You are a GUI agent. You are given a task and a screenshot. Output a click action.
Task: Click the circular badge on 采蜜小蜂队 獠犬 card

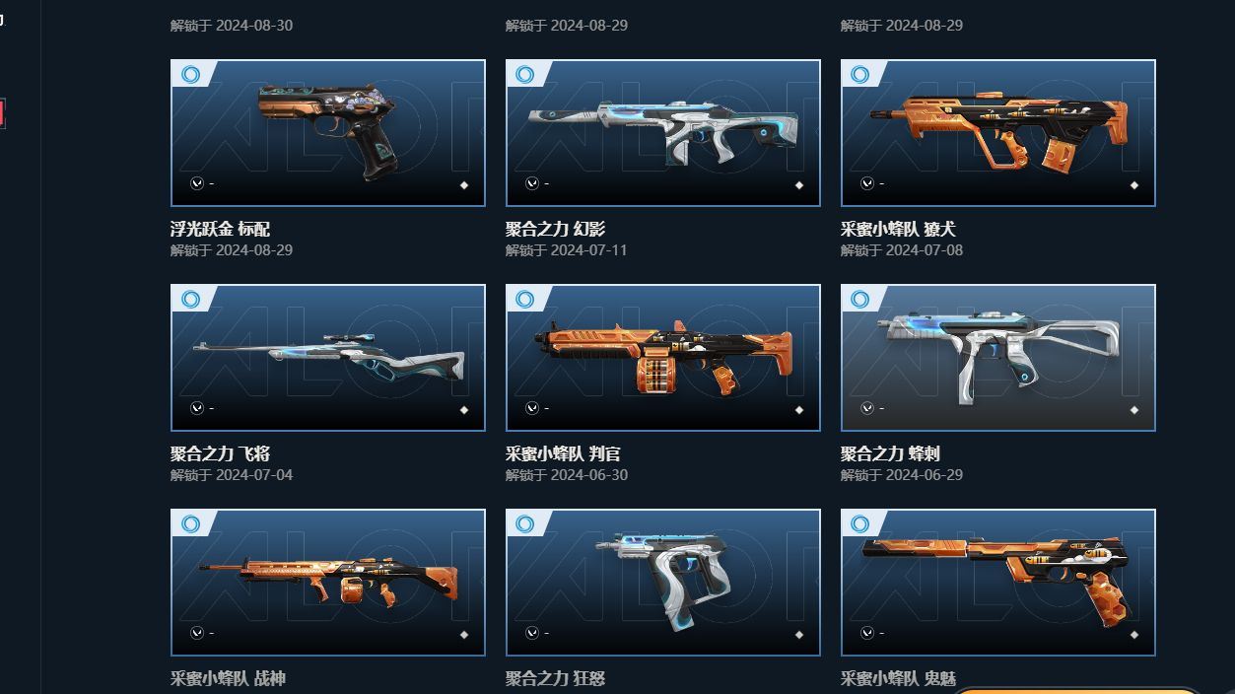(861, 75)
